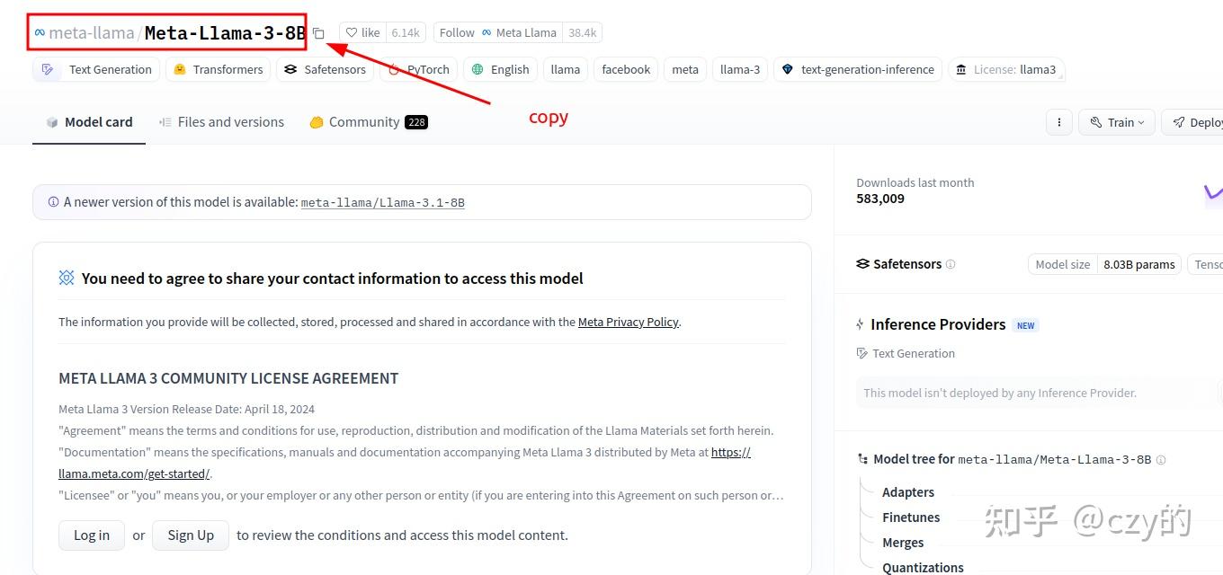
Task: Open the 38.4k followers count
Action: point(583,32)
